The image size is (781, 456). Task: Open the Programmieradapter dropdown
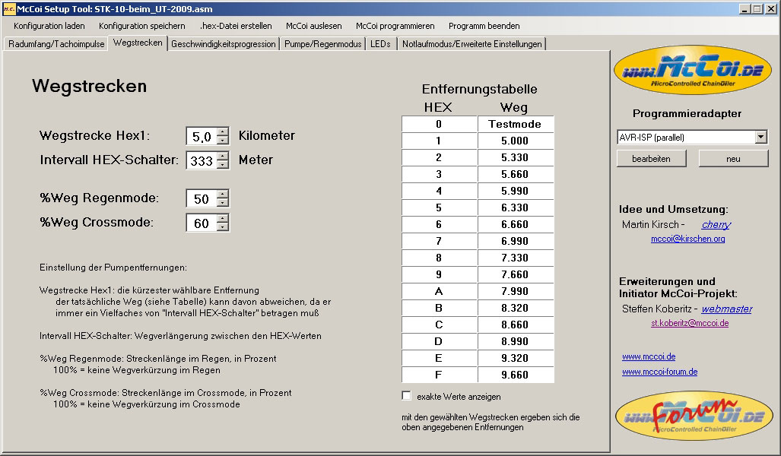pyautogui.click(x=760, y=137)
